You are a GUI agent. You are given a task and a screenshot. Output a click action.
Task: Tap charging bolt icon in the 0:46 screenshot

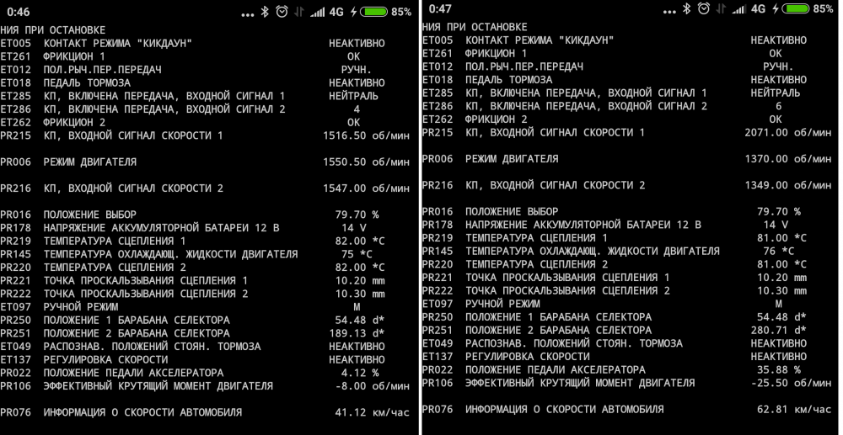353,12
